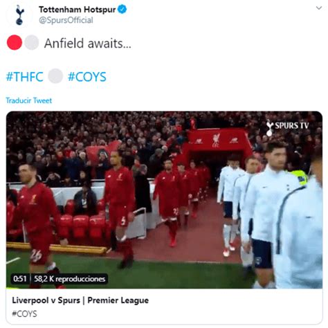Click the gray #COYS card caption
The height and width of the screenshot is (328, 328).
tap(24, 314)
